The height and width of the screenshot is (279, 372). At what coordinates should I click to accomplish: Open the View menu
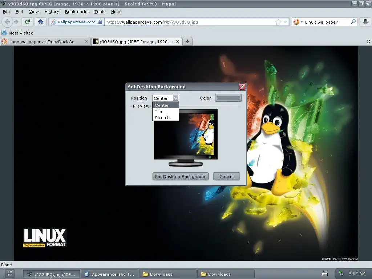[x=34, y=12]
